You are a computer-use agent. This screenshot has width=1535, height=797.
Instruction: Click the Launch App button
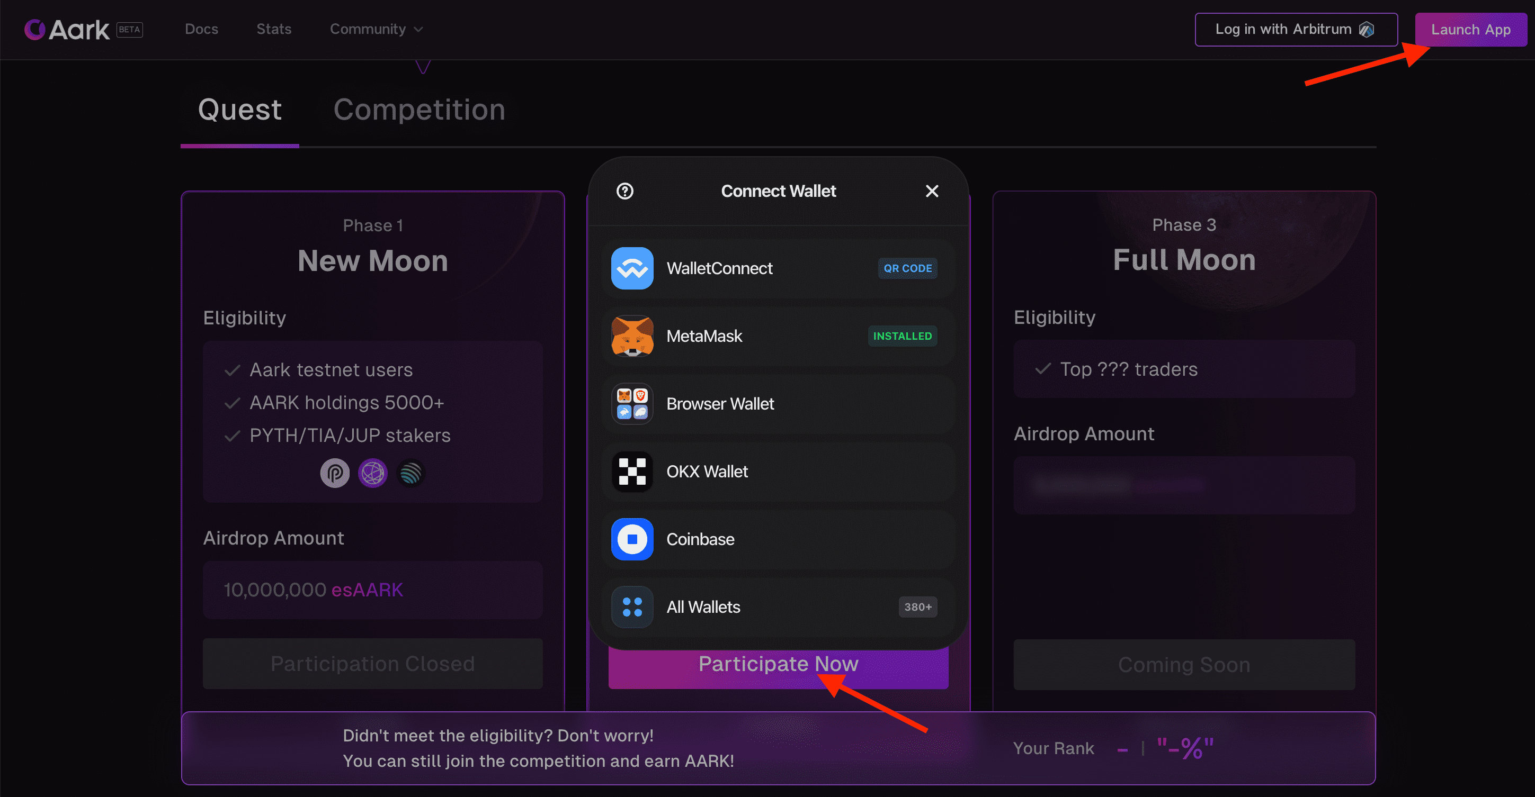[1470, 29]
